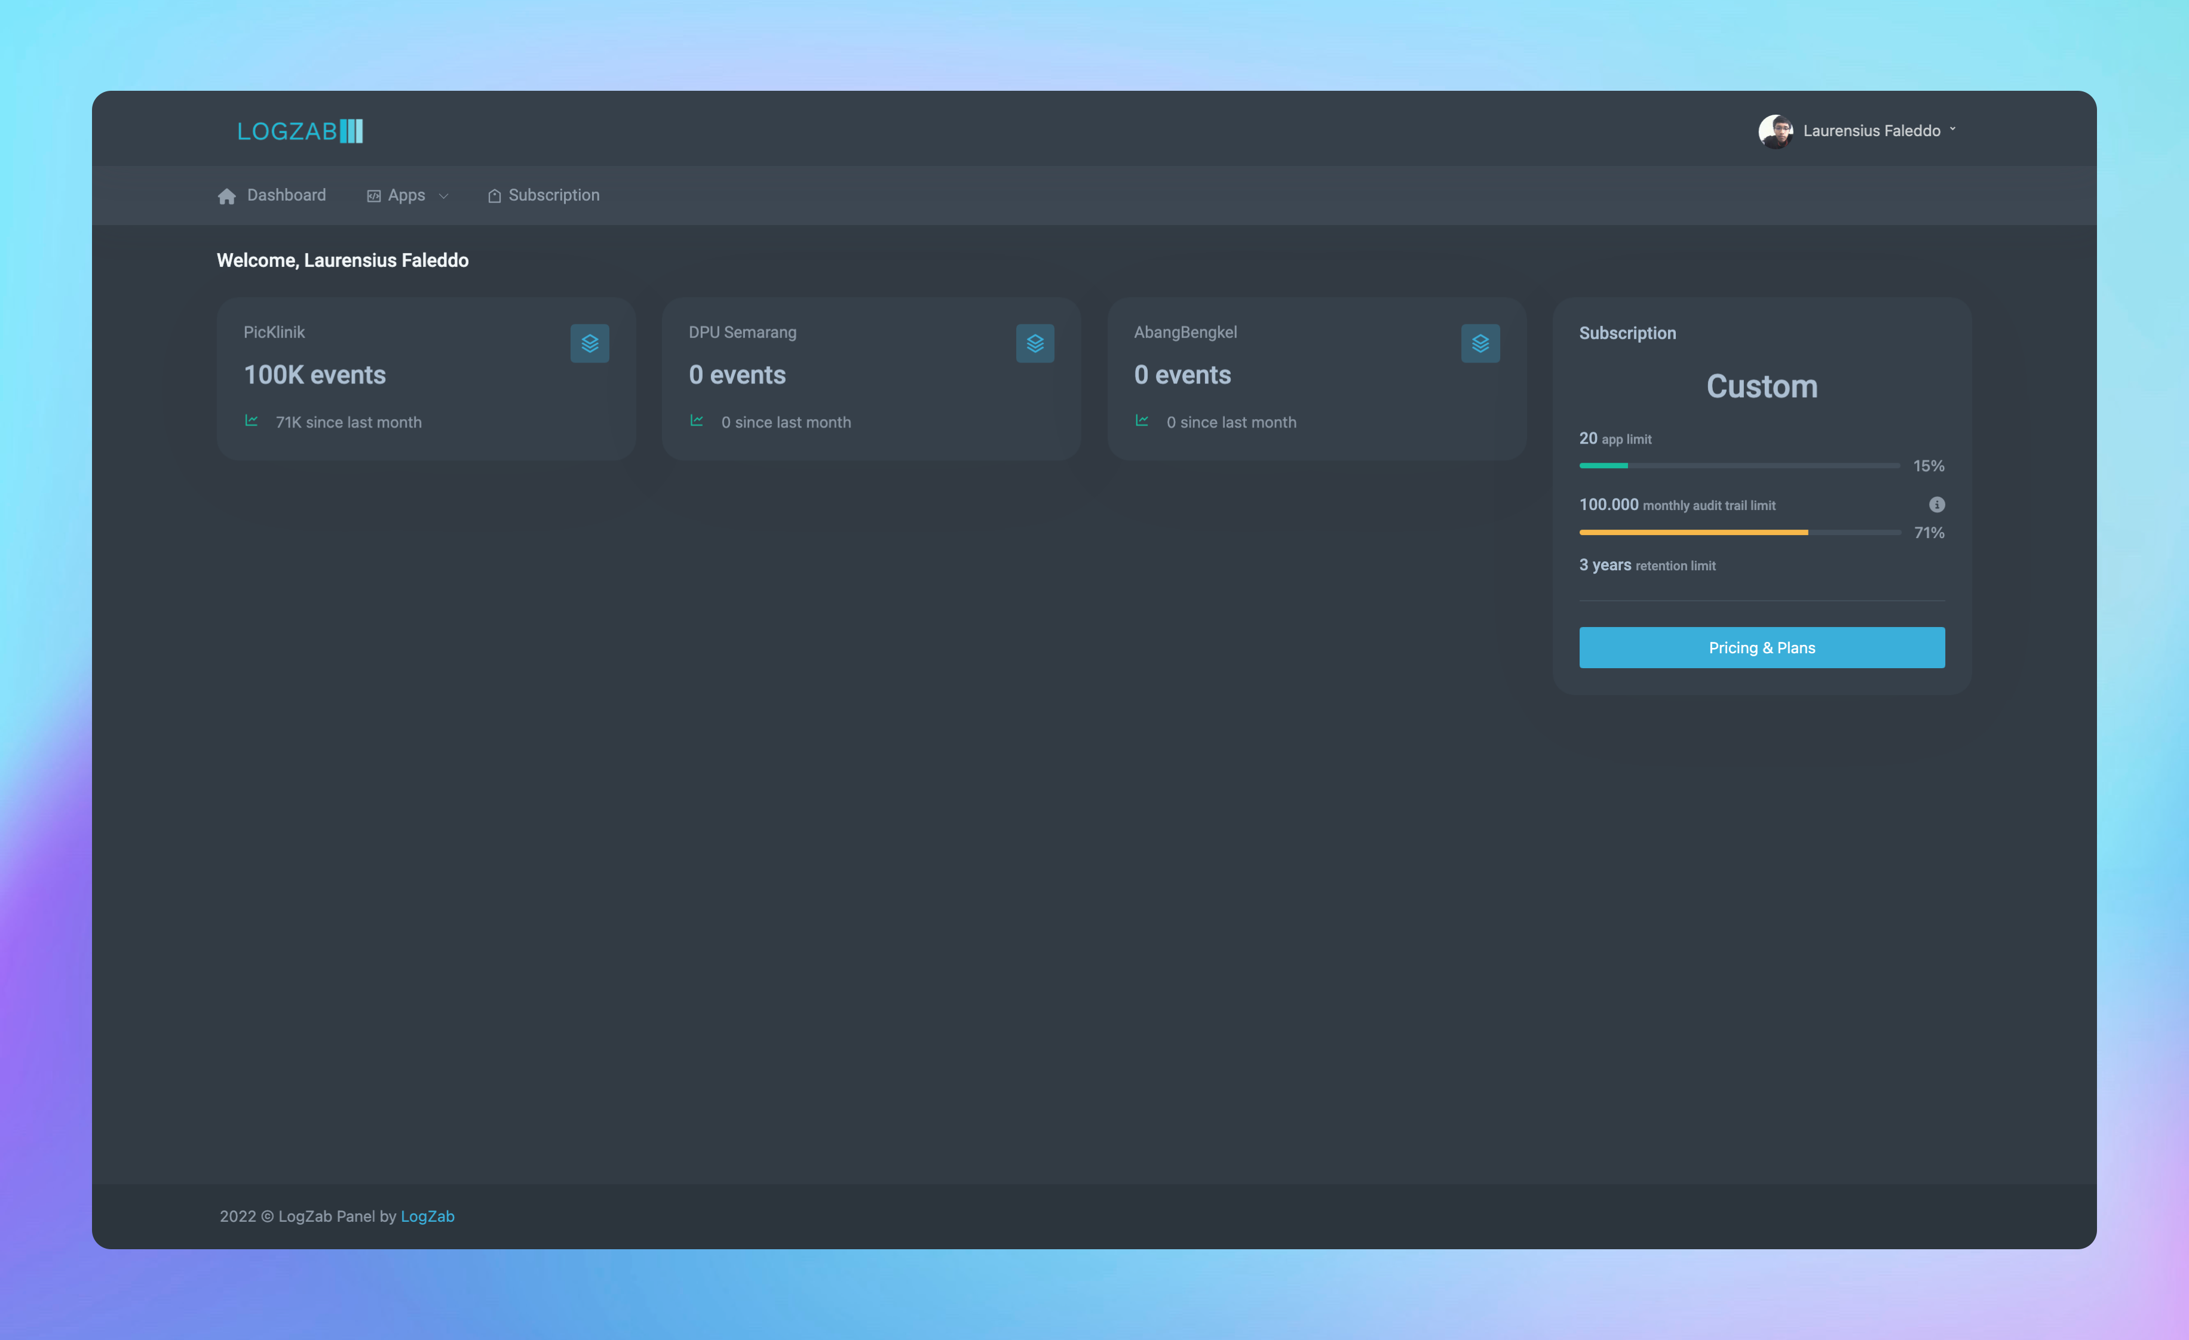Click the LogZab logo

[x=301, y=131]
